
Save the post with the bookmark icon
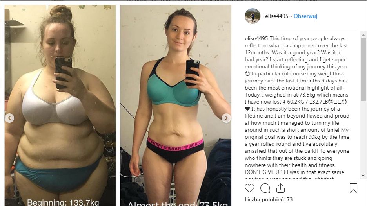tap(353, 188)
